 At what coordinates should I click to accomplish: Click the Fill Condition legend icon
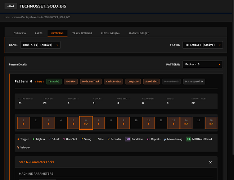click(x=127, y=139)
